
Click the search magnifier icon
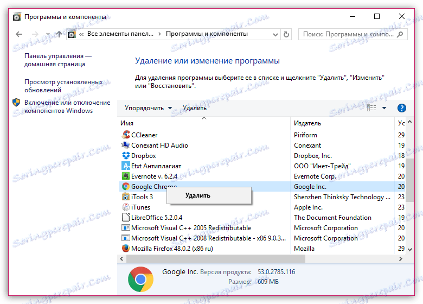[400, 34]
